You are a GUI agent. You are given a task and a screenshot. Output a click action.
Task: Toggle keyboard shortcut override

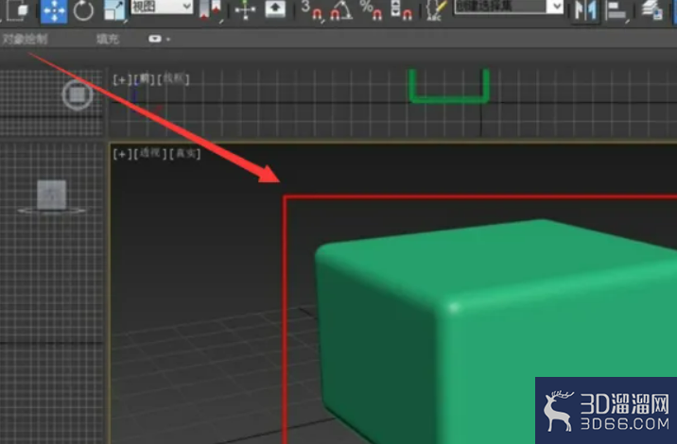[x=275, y=9]
